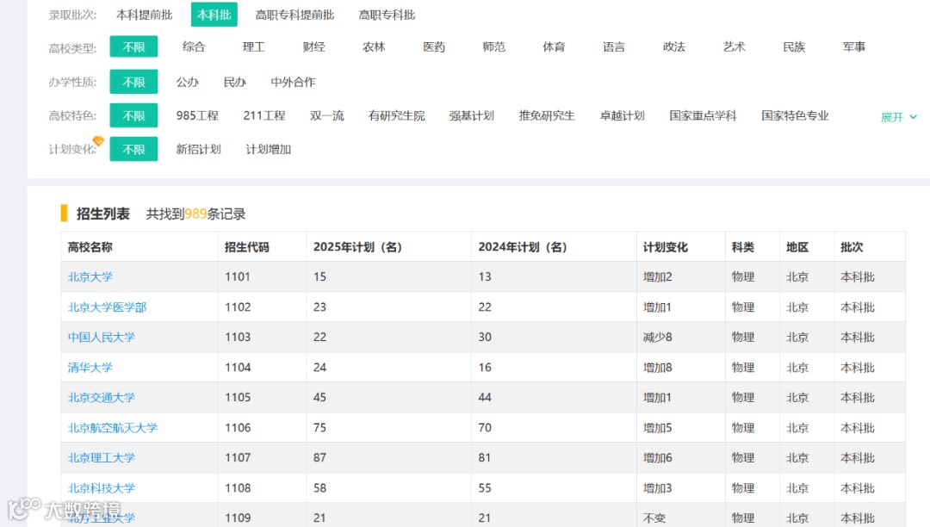Click the VIP diamond icon beside 计划变化
The width and height of the screenshot is (930, 527).
tap(98, 140)
